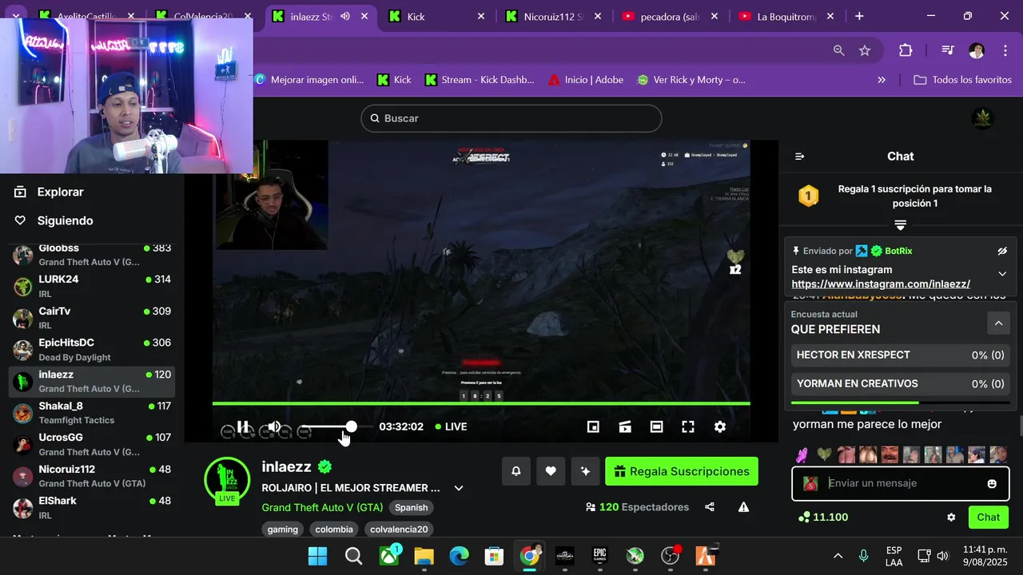Open player settings gear
The image size is (1023, 575).
(x=719, y=426)
